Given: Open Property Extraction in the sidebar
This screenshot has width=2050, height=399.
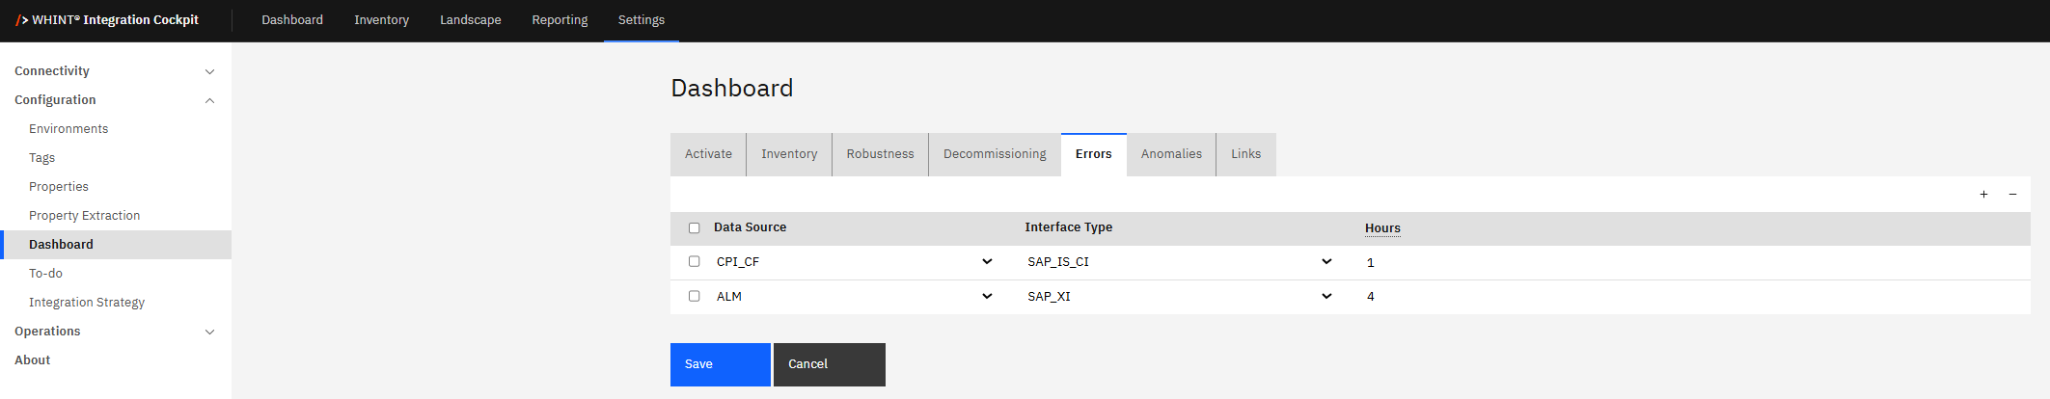Looking at the screenshot, I should click(x=85, y=216).
